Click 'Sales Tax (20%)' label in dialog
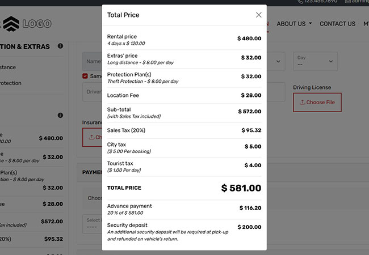The image size is (369, 255). click(126, 130)
